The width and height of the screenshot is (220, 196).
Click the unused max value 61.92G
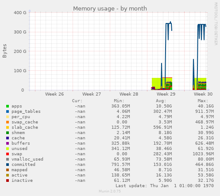coord(206,149)
